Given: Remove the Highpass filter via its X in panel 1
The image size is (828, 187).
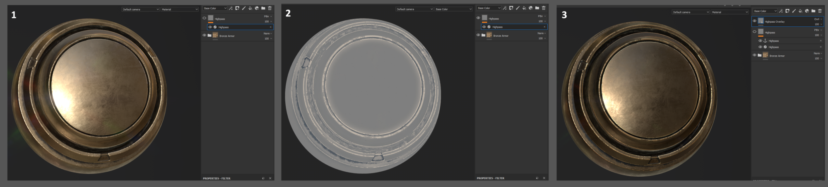Looking at the screenshot, I should pyautogui.click(x=271, y=27).
